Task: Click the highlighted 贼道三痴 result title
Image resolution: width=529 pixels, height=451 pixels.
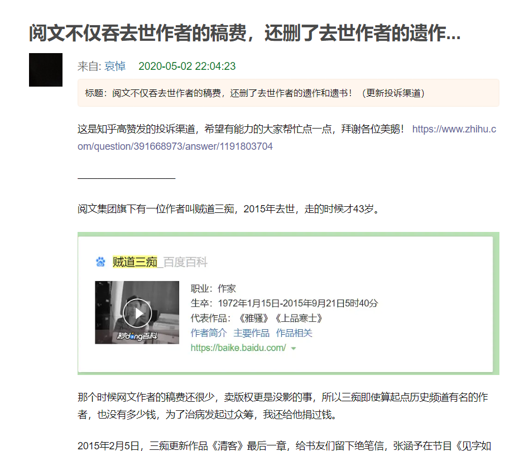Action: coord(135,262)
